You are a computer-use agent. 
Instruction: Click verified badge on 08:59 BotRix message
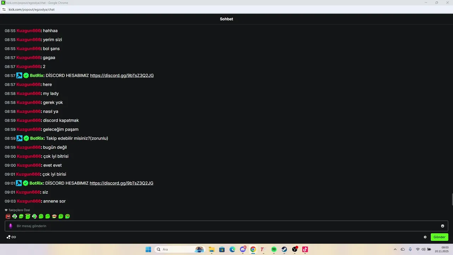(26, 138)
